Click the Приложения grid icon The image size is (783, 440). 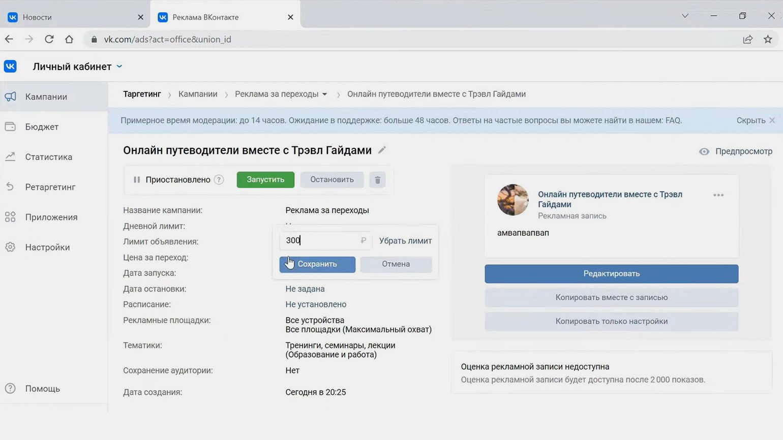(x=10, y=217)
